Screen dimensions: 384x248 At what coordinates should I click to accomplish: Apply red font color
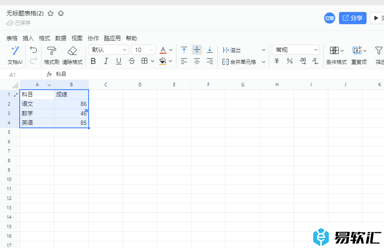(163, 50)
